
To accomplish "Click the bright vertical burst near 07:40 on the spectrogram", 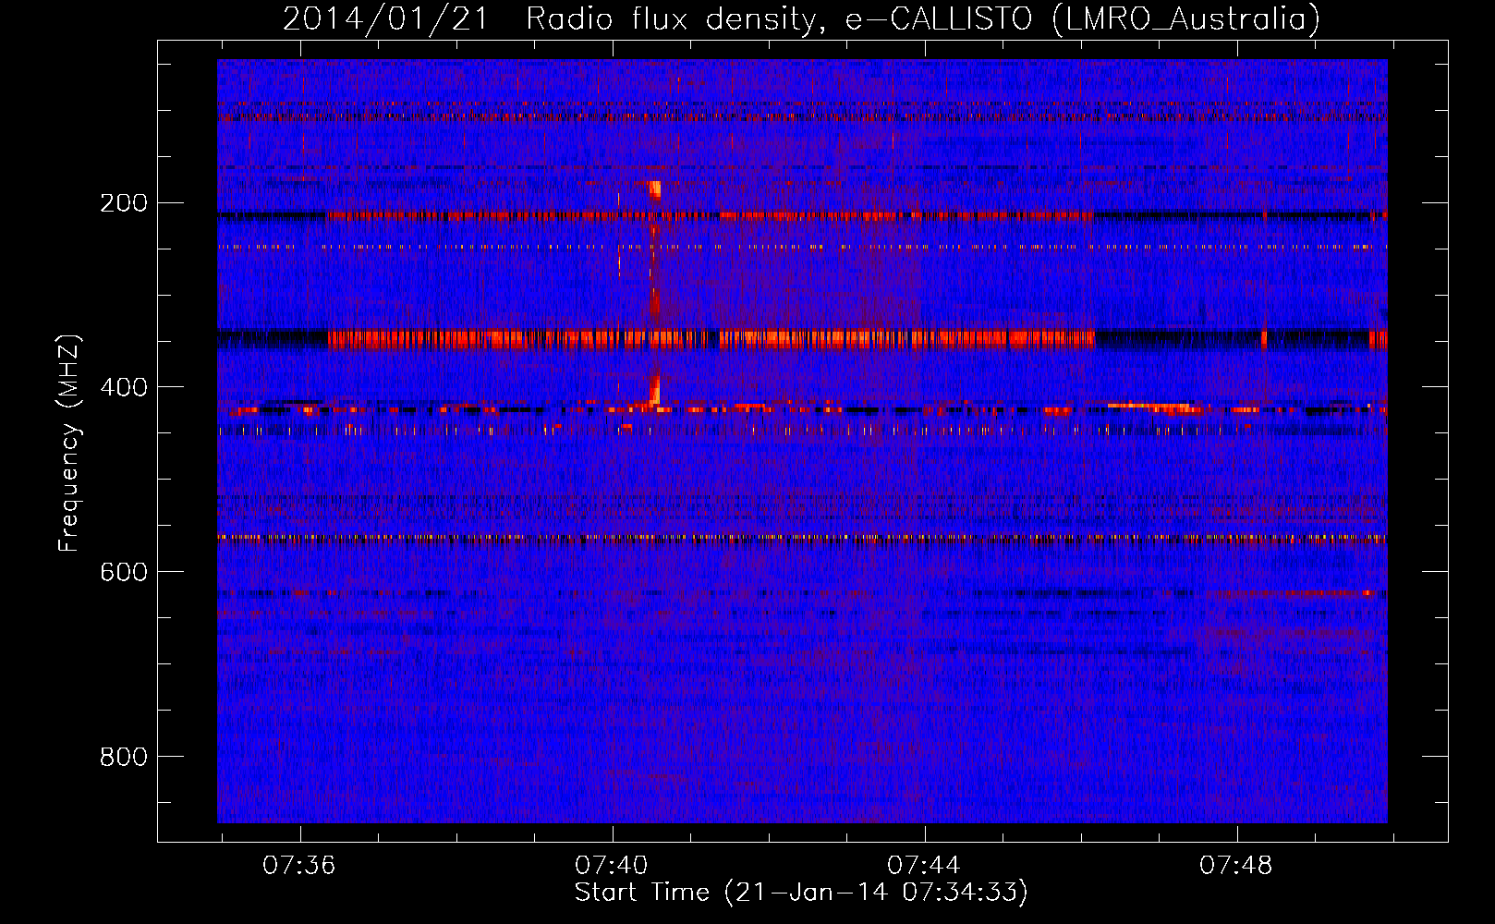I will (x=655, y=294).
